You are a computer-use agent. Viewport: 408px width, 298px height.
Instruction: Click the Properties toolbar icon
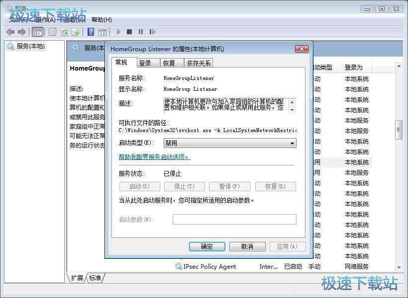click(x=52, y=32)
